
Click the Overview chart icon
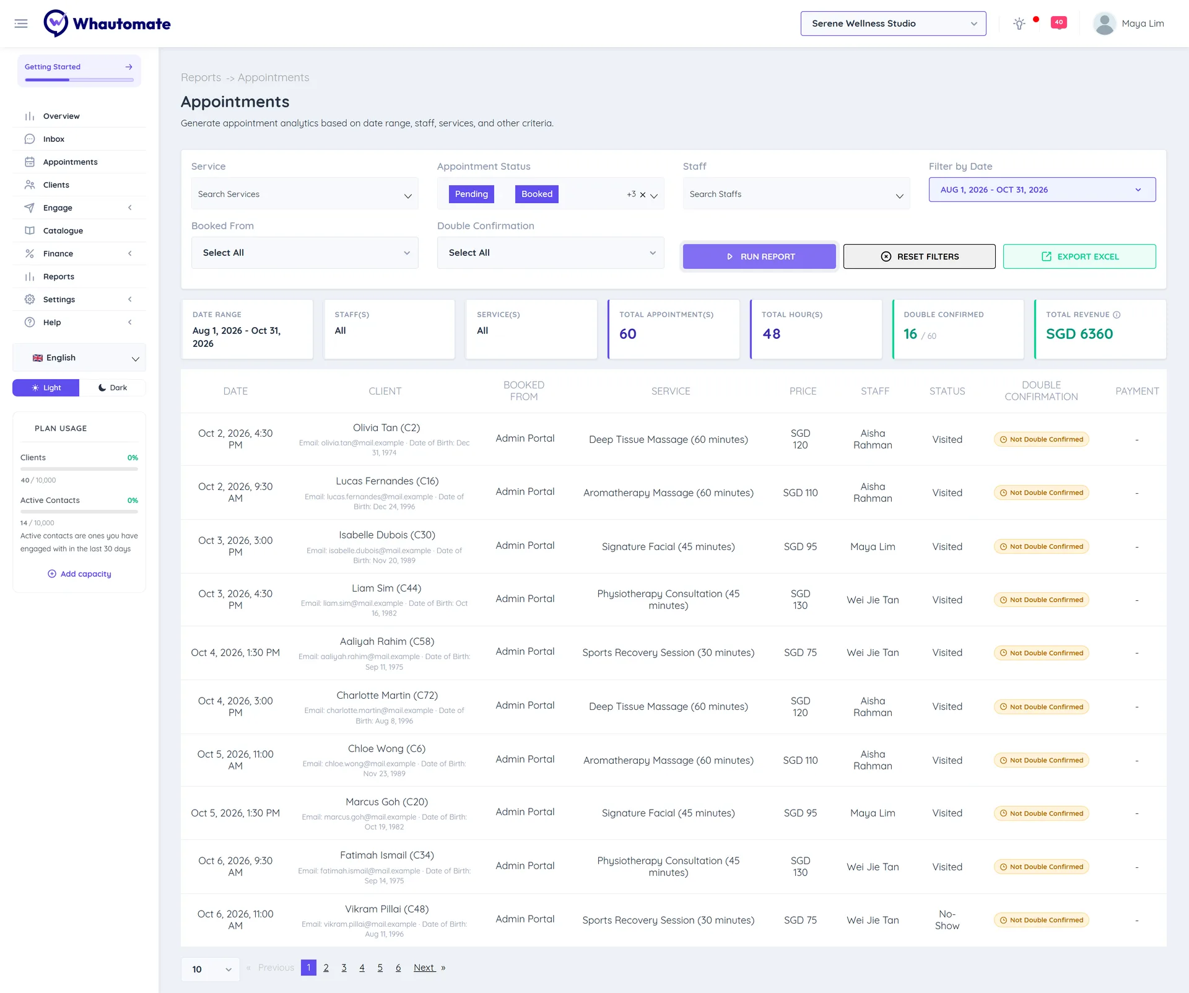[29, 116]
